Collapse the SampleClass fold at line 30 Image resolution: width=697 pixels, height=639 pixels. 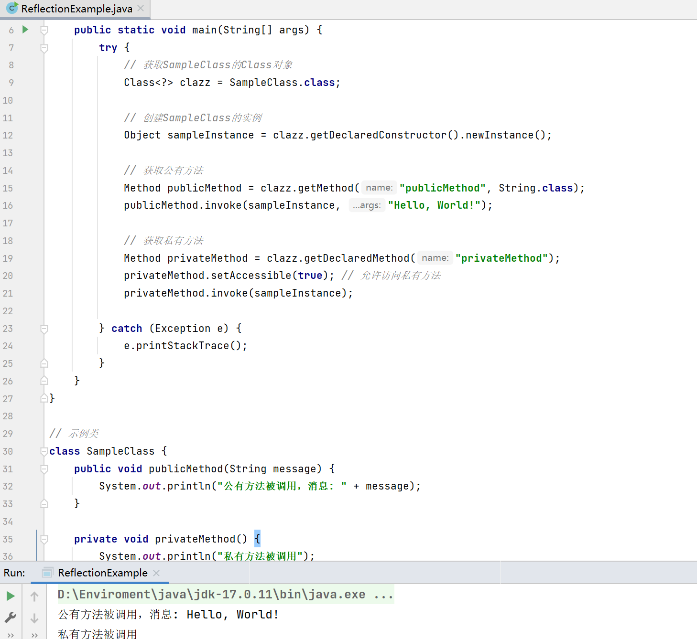[x=44, y=451]
